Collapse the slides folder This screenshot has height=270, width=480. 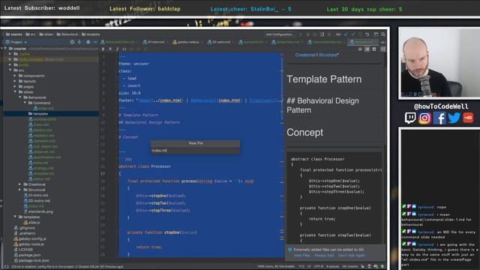point(15,91)
